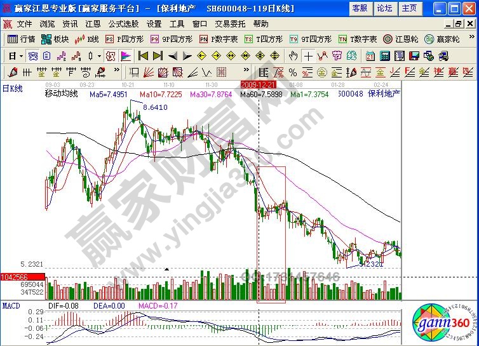Open the P四方形 square tool

click(126, 39)
